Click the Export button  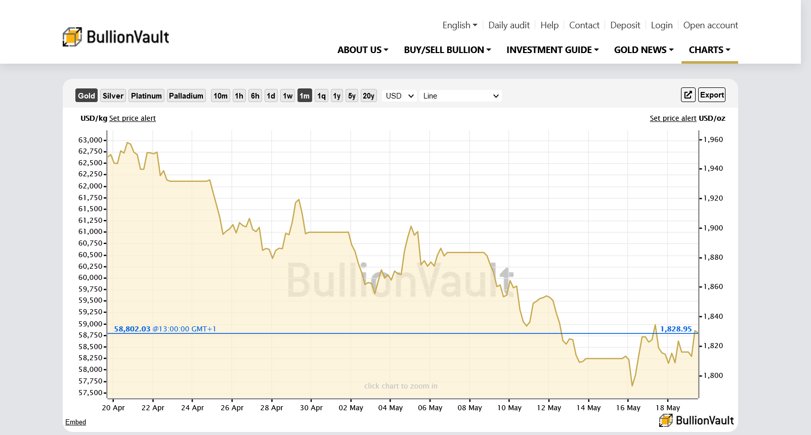712,95
